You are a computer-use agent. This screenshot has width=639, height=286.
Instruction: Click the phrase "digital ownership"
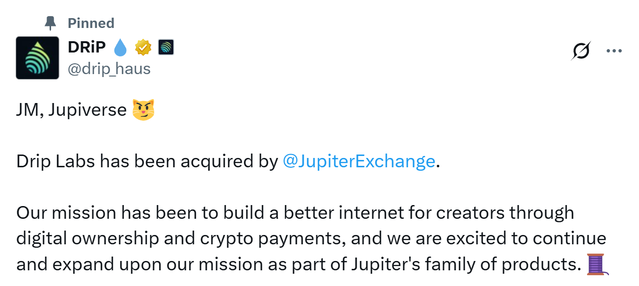88,239
